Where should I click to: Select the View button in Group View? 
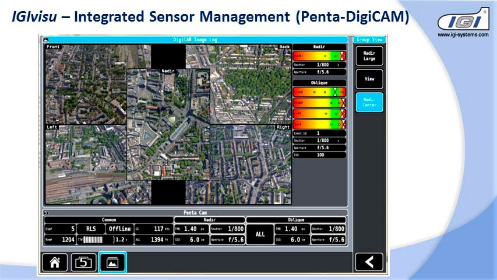[369, 79]
